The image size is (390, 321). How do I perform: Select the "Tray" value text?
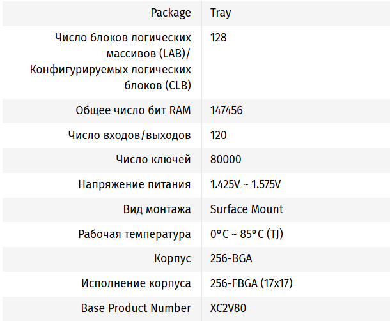[x=220, y=13]
